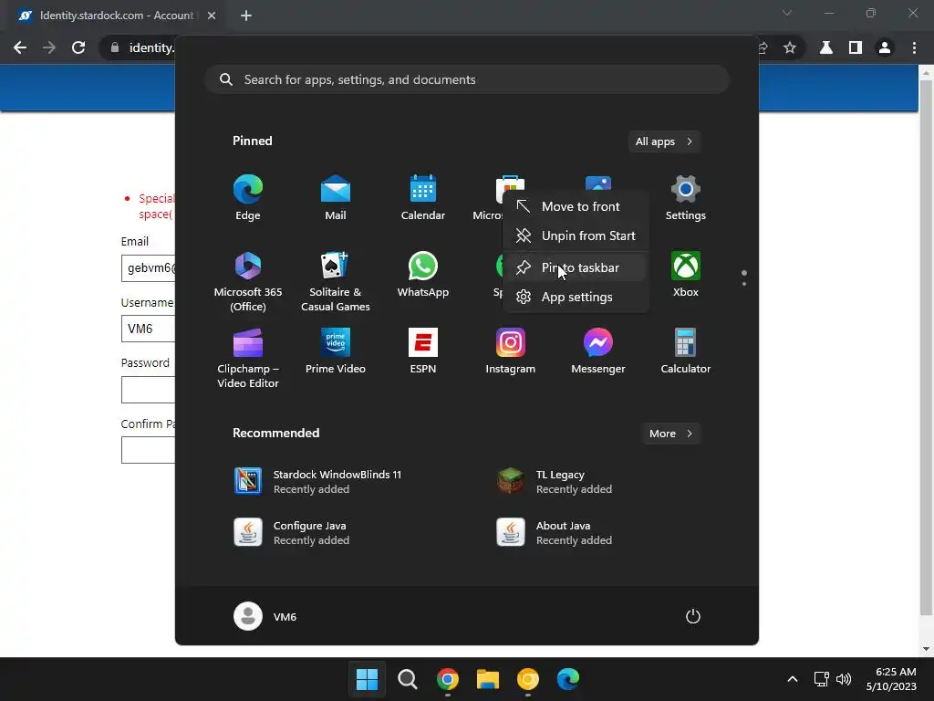The height and width of the screenshot is (701, 934).
Task: Open Clipchamp Video Editor
Action: pos(248,358)
